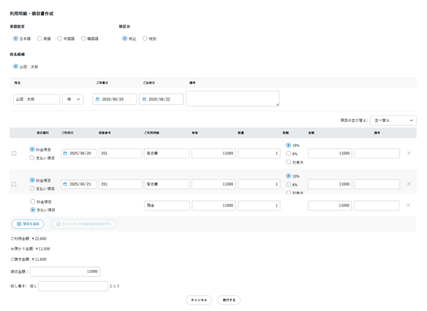The image size is (427, 311).
Task: Click the calendar icon in arrival date field
Action: tap(98, 99)
